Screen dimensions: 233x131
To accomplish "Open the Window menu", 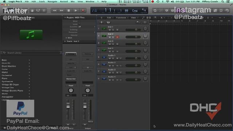I will point(90,1).
